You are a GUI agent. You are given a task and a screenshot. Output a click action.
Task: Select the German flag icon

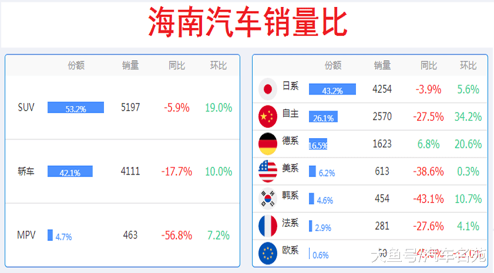tap(267, 144)
